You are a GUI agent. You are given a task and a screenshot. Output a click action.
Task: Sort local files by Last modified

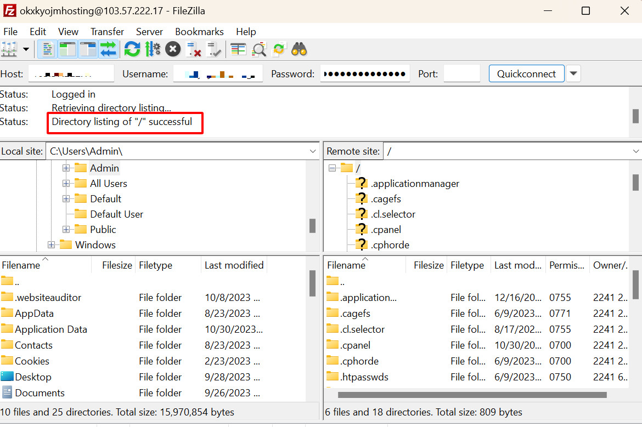(x=234, y=265)
